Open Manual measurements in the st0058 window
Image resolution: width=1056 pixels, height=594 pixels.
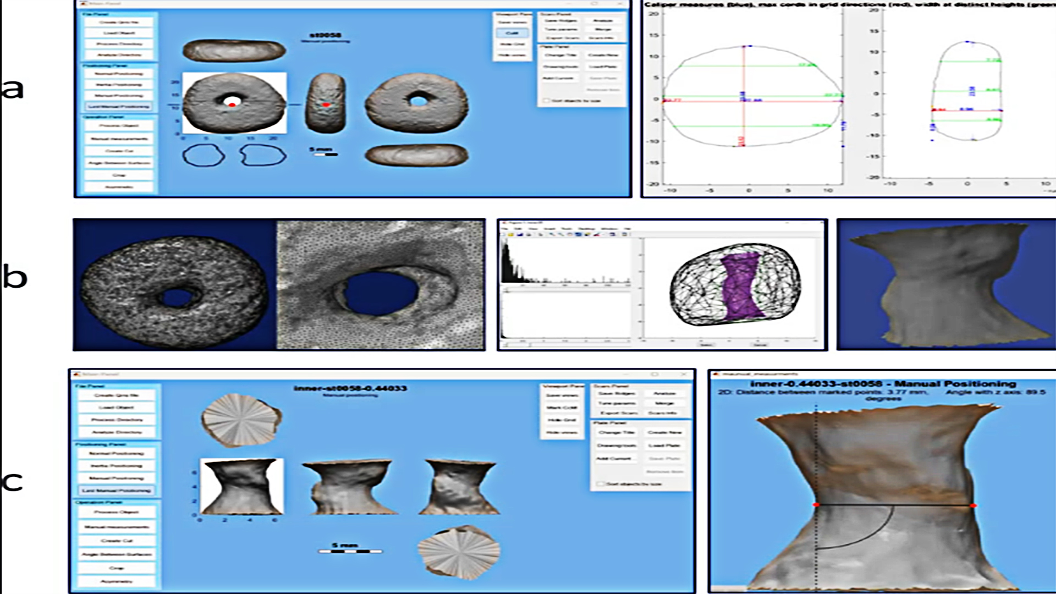tap(119, 139)
